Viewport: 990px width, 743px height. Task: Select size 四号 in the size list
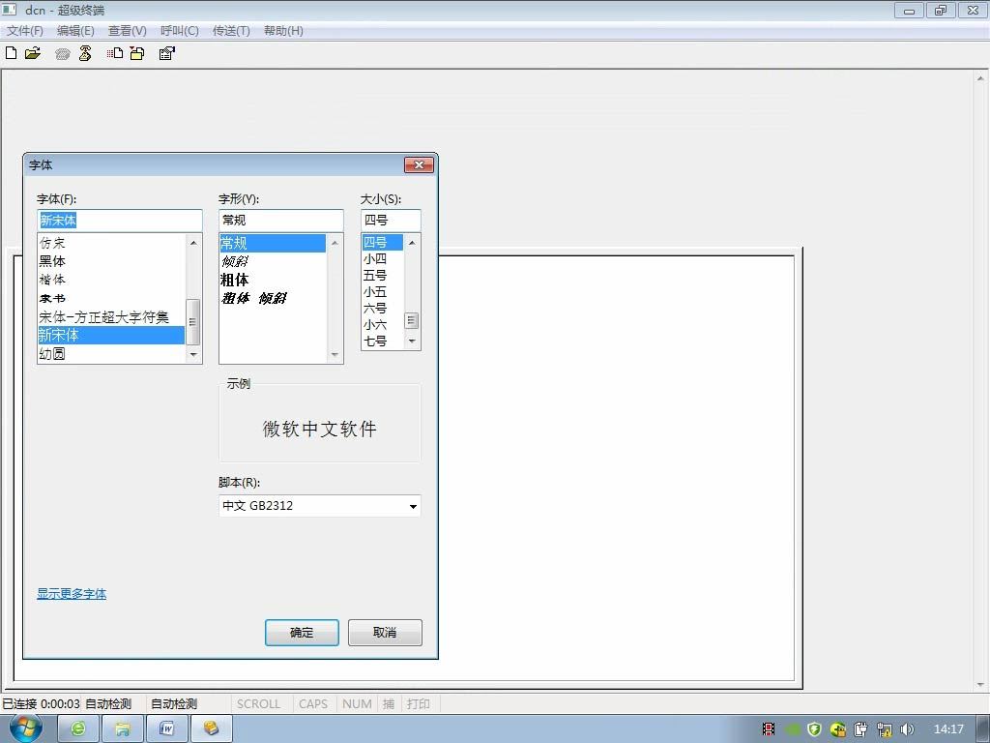tap(383, 243)
